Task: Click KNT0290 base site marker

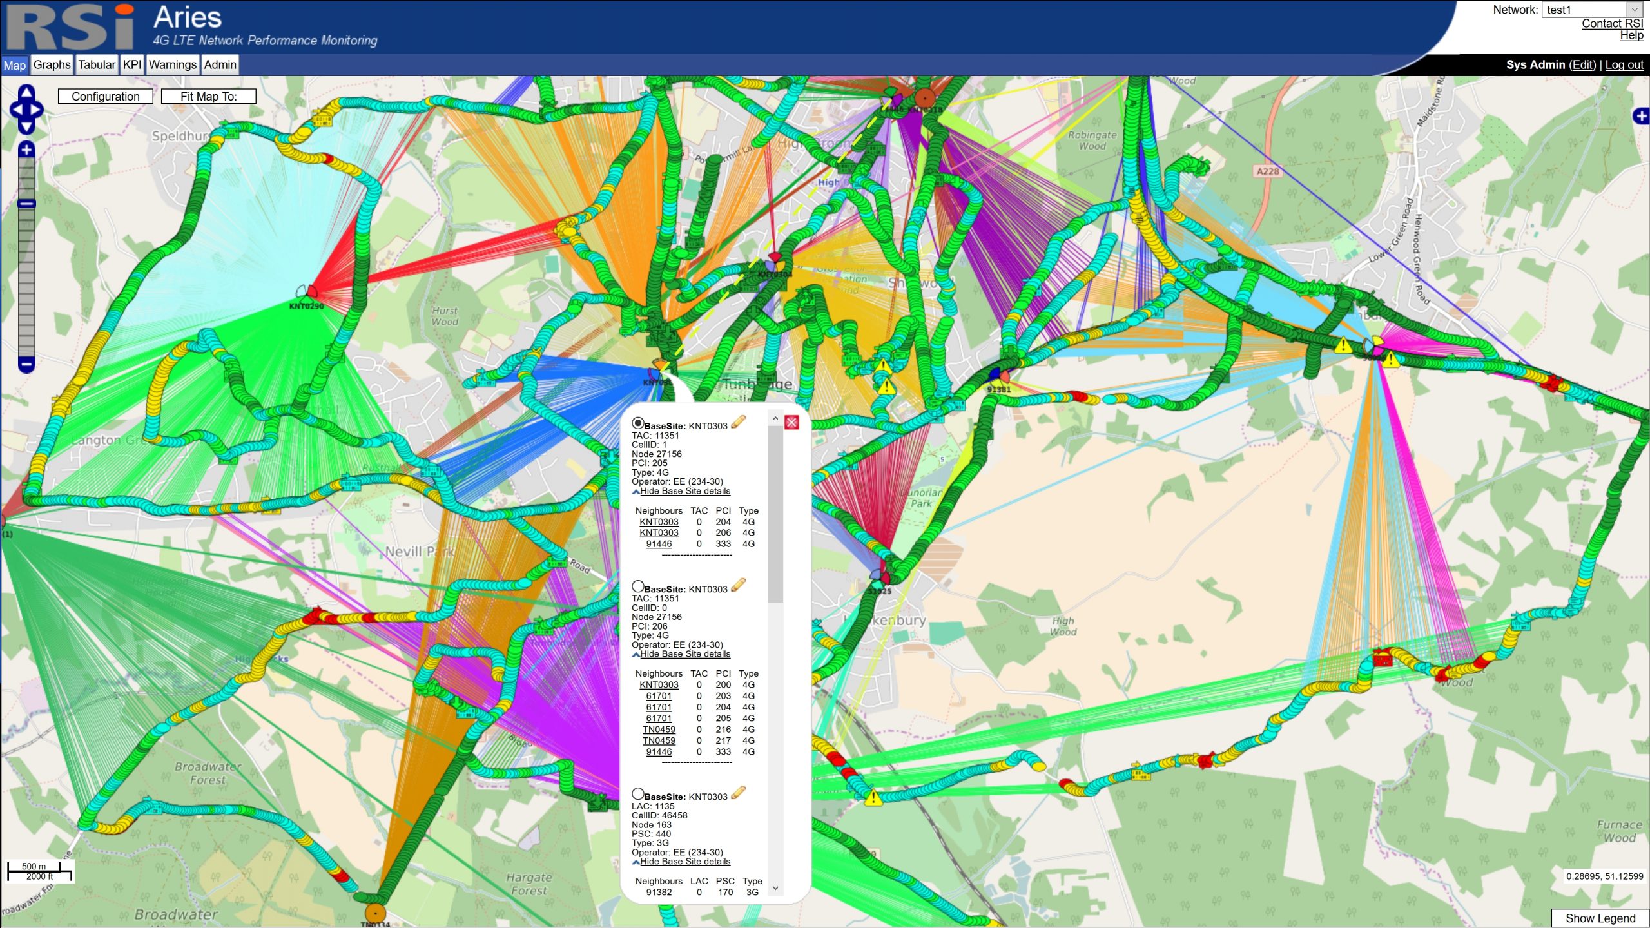Action: (x=307, y=293)
